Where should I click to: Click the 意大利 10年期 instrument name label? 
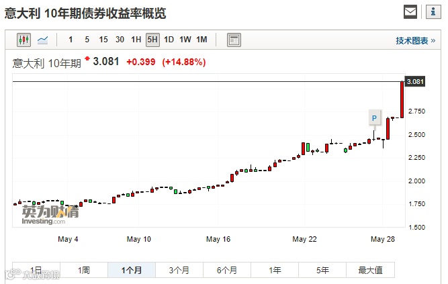coord(47,63)
